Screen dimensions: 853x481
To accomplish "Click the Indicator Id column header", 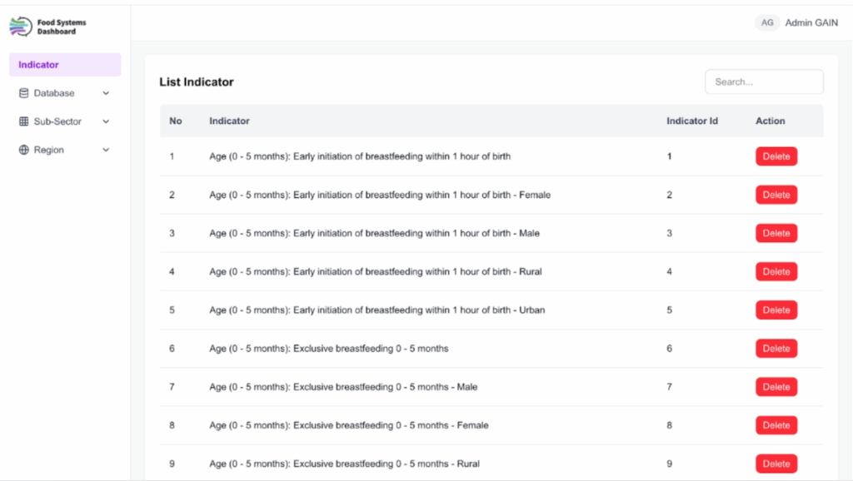I will [691, 121].
